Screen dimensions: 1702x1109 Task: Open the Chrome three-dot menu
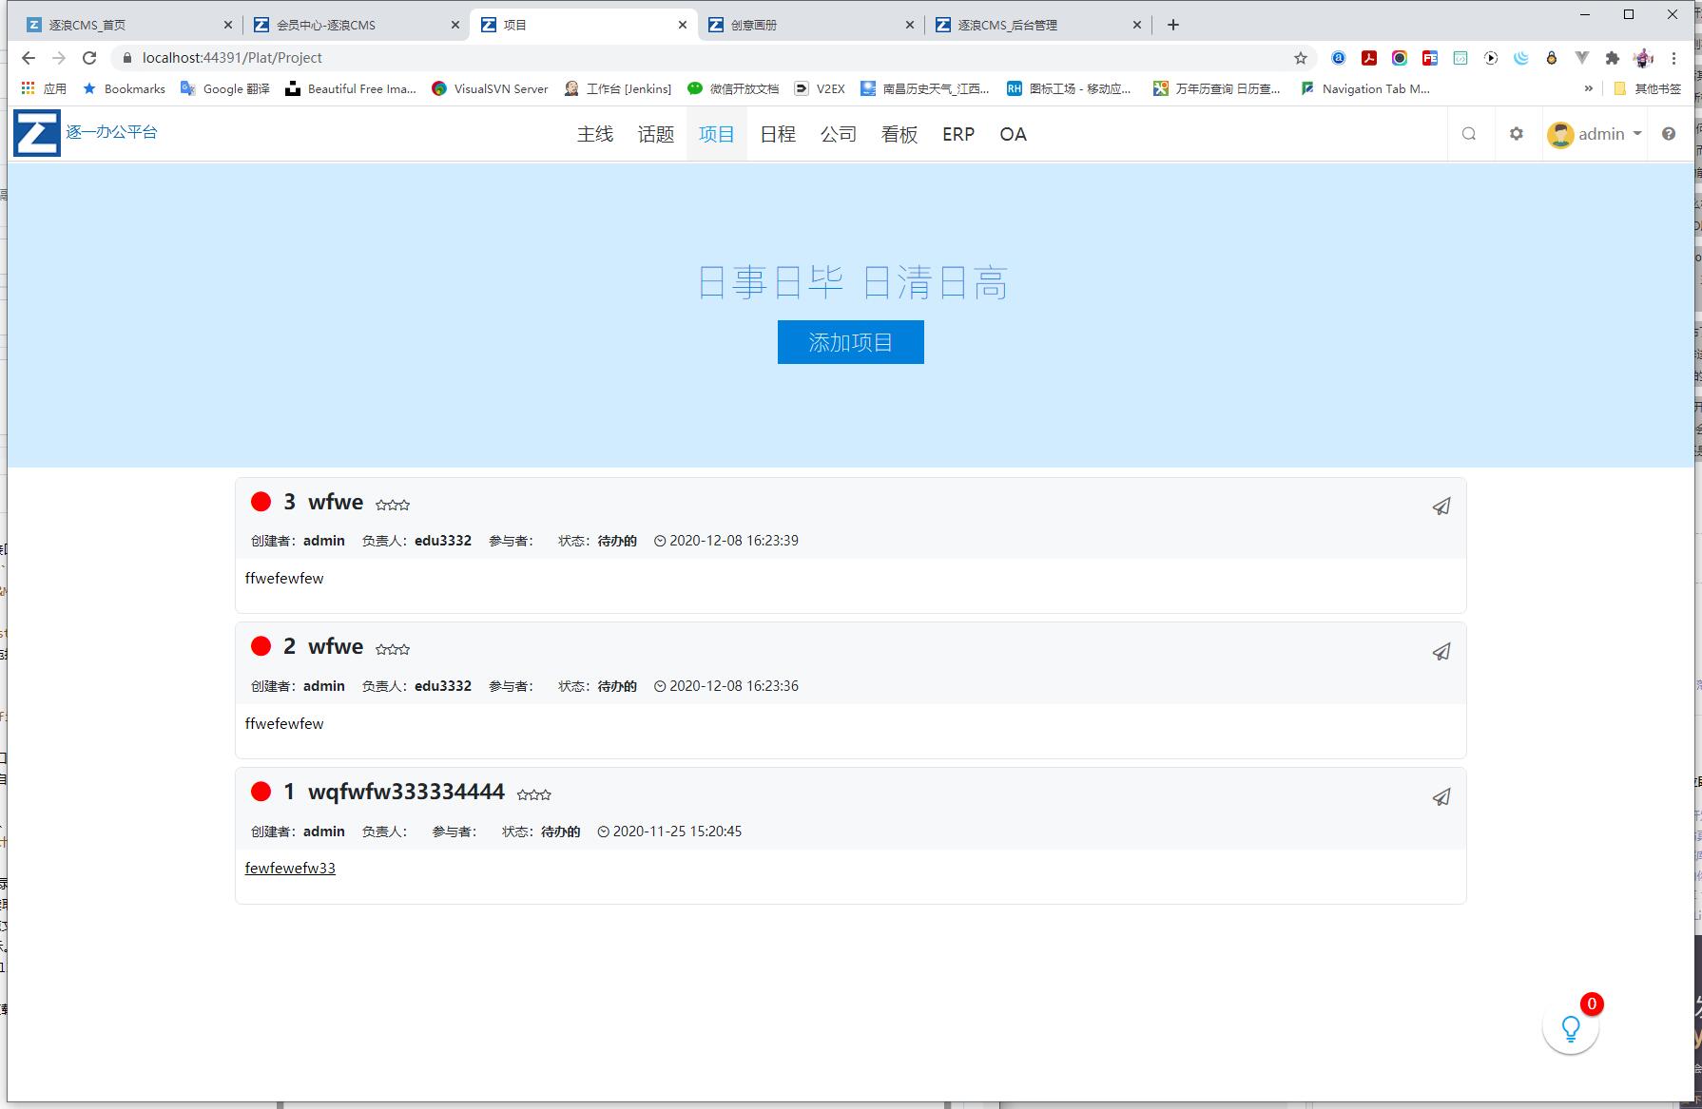[x=1675, y=57]
